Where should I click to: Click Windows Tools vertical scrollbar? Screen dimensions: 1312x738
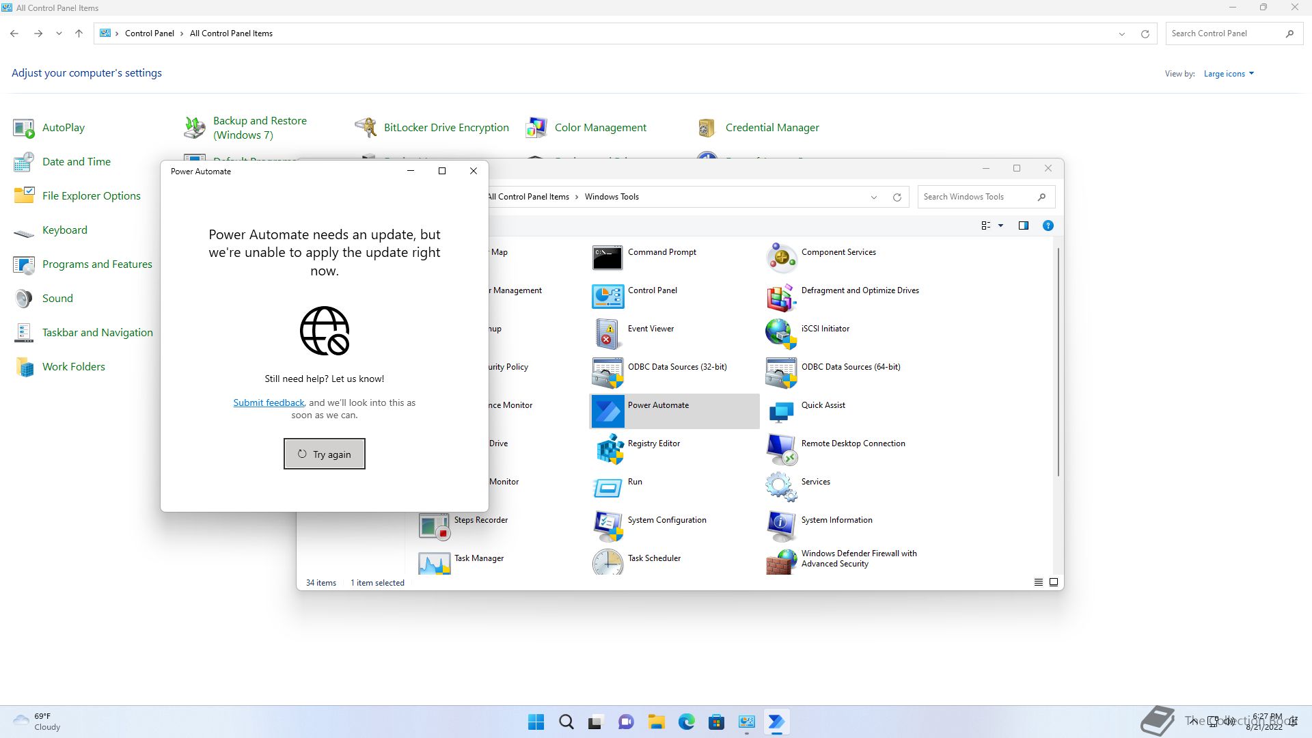(1058, 362)
